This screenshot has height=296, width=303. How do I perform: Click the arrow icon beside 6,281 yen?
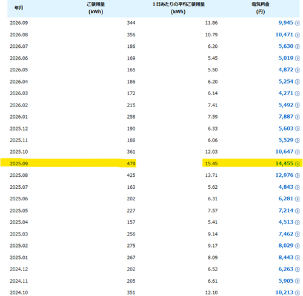pos(297,199)
